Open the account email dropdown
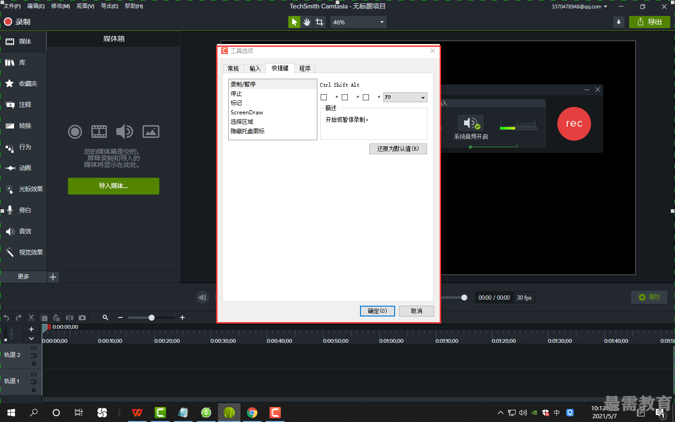Viewport: 675px width, 422px height. pyautogui.click(x=579, y=7)
